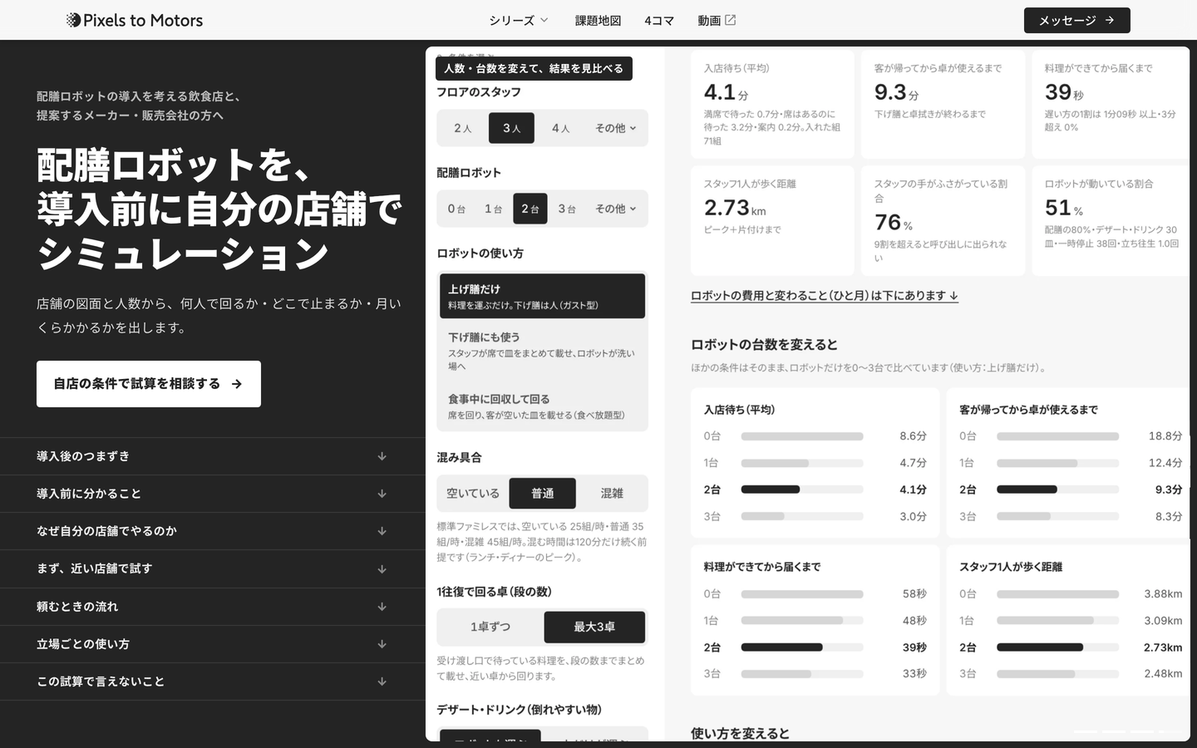Select 最大3卓 per-trip option
This screenshot has width=1197, height=748.
[x=594, y=627]
